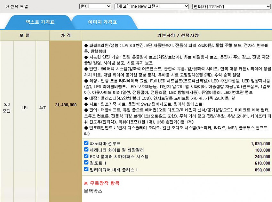Open the 현대 manufacturer dropdown
Image resolution: width=272 pixels, height=202 pixels.
click(x=95, y=6)
